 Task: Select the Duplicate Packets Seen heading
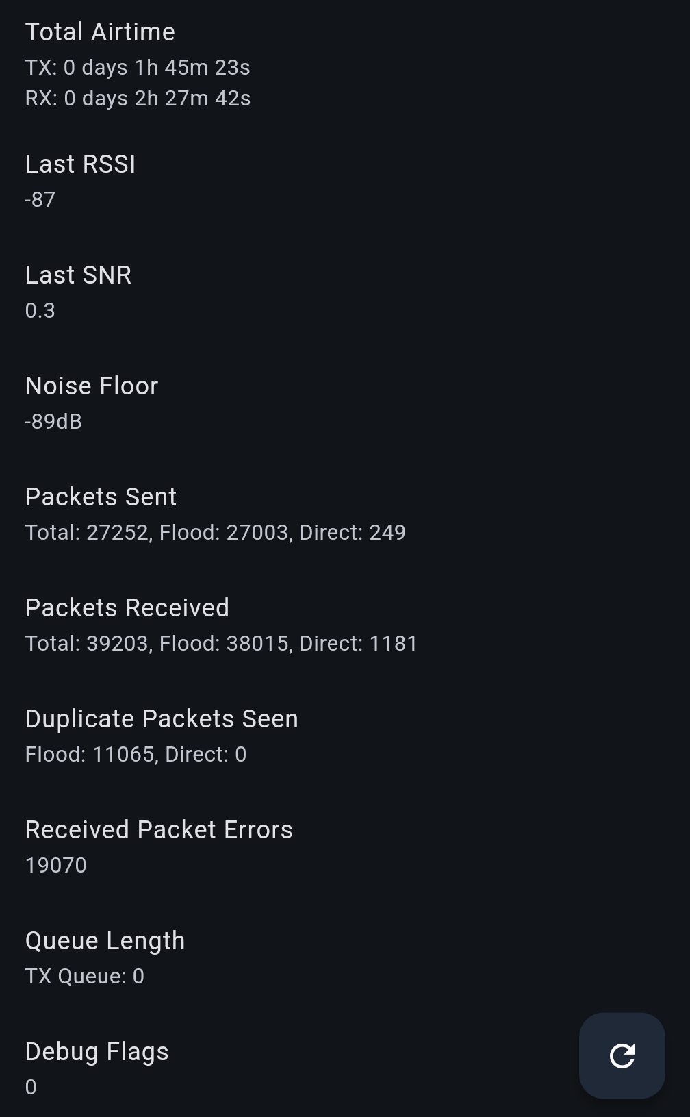click(x=162, y=719)
